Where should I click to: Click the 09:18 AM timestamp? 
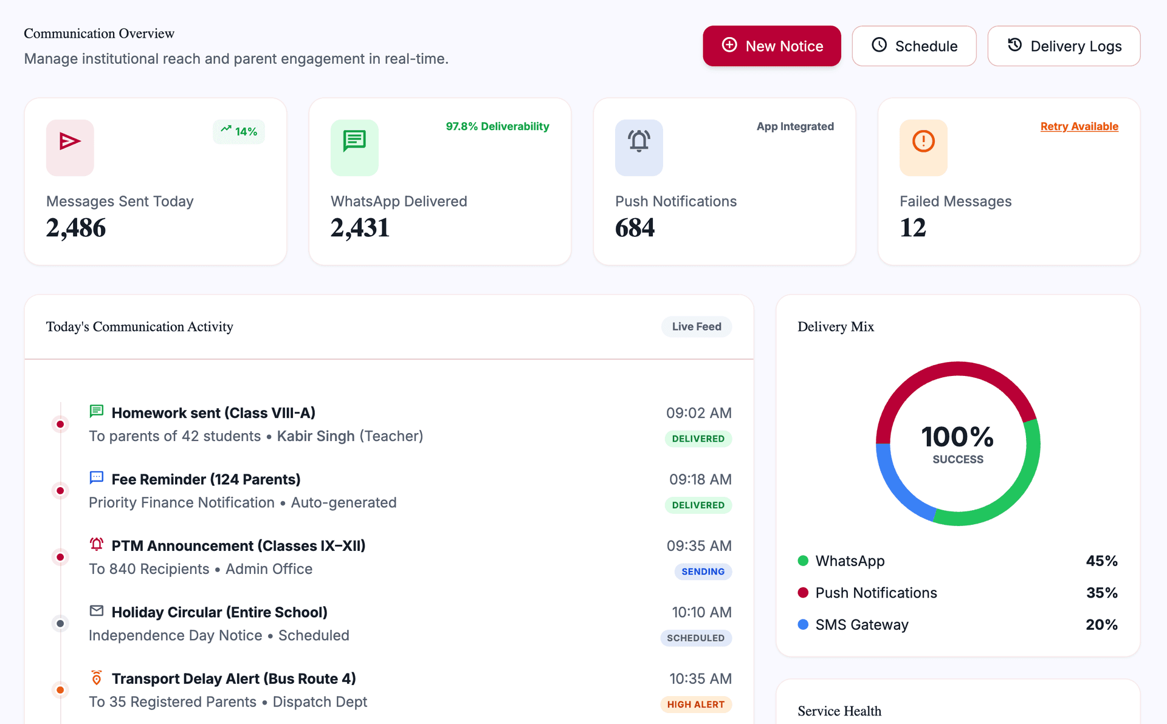700,479
